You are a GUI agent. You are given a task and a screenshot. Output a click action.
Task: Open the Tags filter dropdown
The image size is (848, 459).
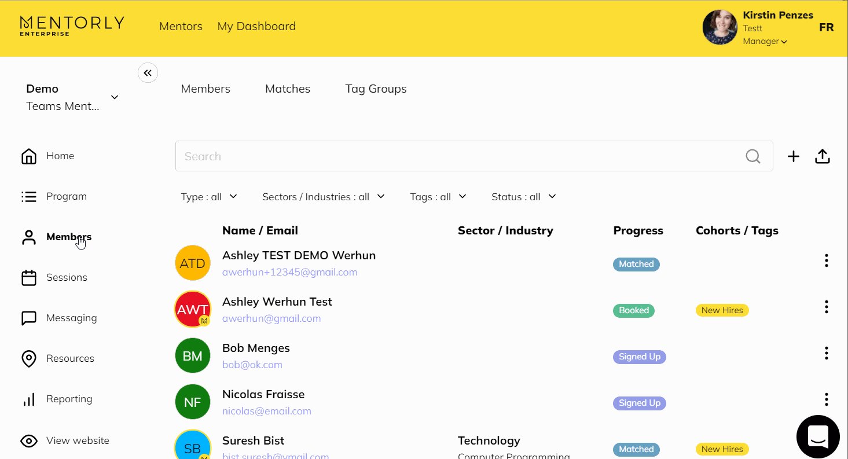pos(438,197)
